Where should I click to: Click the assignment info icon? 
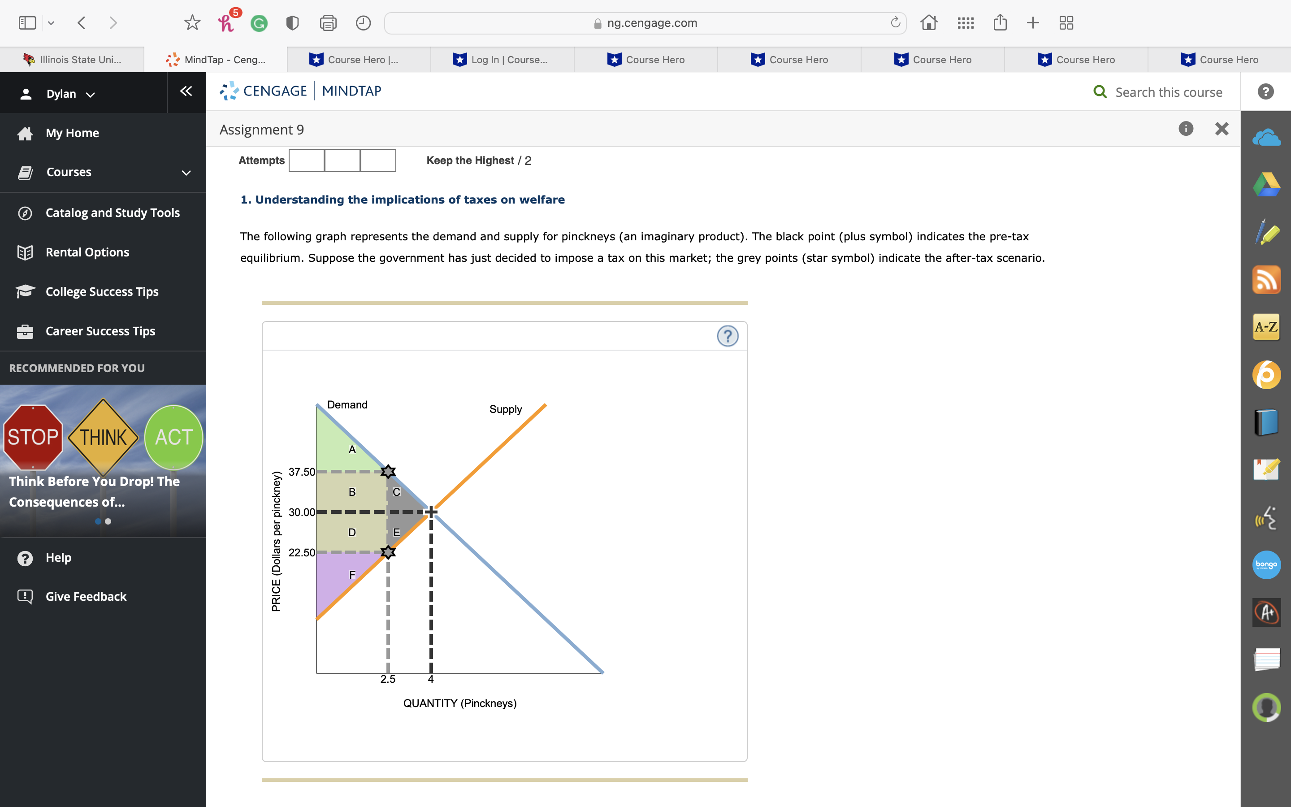[x=1185, y=129]
